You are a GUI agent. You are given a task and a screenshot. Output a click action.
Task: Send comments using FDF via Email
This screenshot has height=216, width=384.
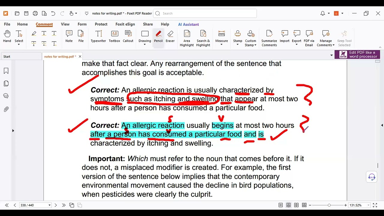click(x=309, y=38)
